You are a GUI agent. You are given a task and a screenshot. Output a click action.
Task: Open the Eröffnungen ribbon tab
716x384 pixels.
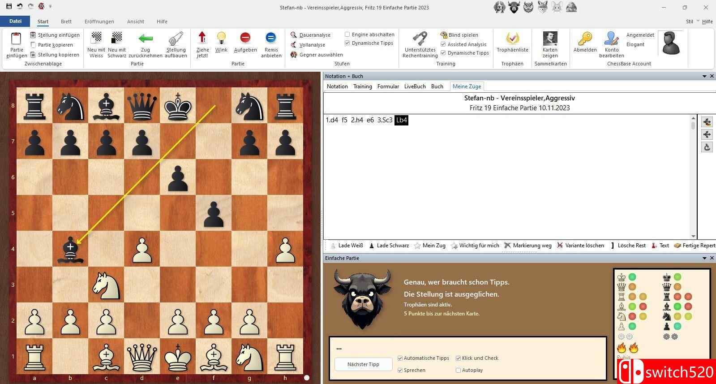point(99,22)
